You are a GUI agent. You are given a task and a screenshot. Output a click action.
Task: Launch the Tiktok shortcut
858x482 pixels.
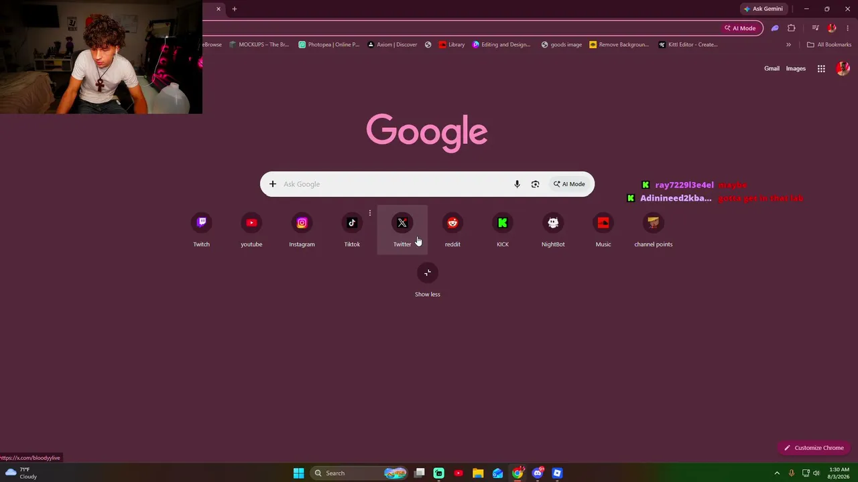pyautogui.click(x=352, y=230)
